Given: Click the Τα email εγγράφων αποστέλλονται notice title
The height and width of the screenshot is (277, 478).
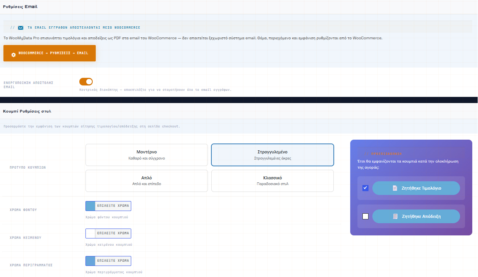Looking at the screenshot, I should (84, 28).
